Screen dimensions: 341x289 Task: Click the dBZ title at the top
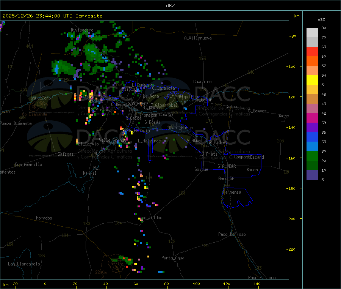(170, 6)
